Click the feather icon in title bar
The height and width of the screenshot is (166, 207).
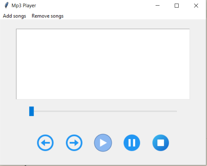point(6,5)
